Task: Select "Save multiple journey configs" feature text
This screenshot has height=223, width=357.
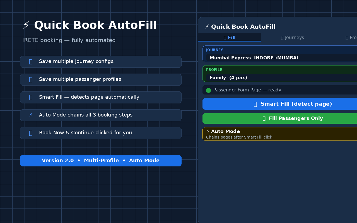Action: click(76, 61)
